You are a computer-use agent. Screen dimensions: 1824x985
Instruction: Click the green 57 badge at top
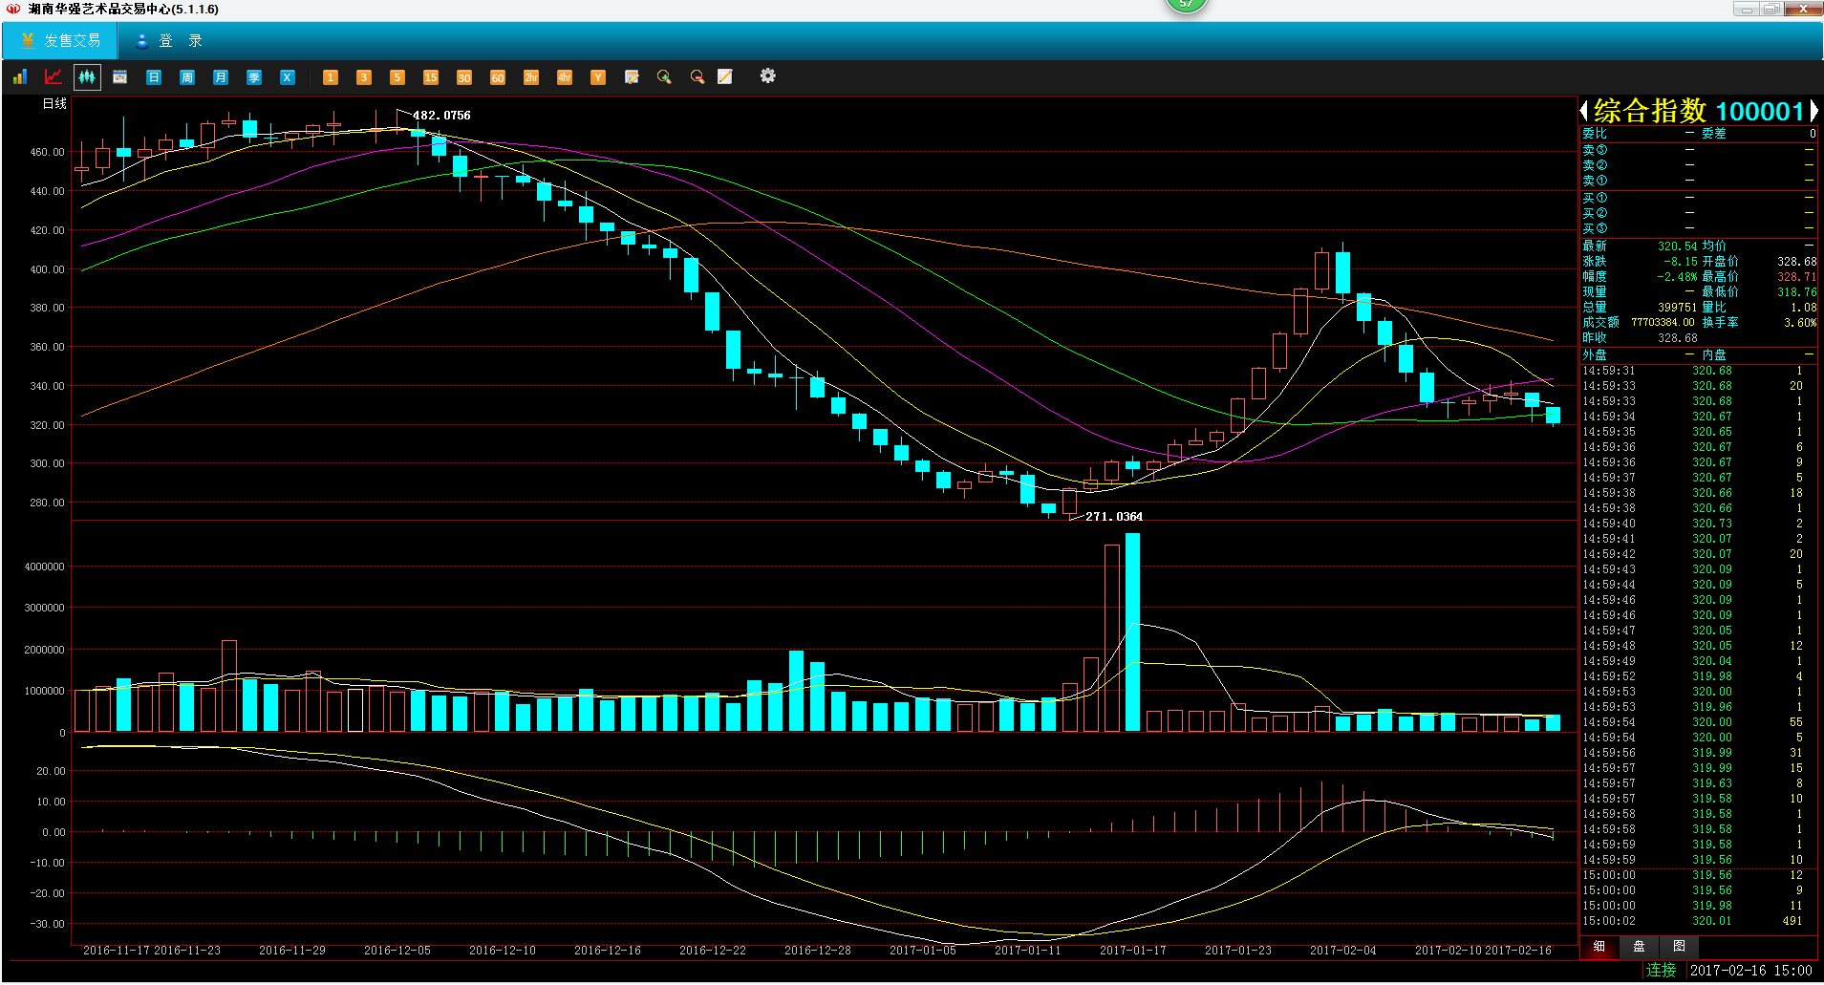click(x=1186, y=5)
